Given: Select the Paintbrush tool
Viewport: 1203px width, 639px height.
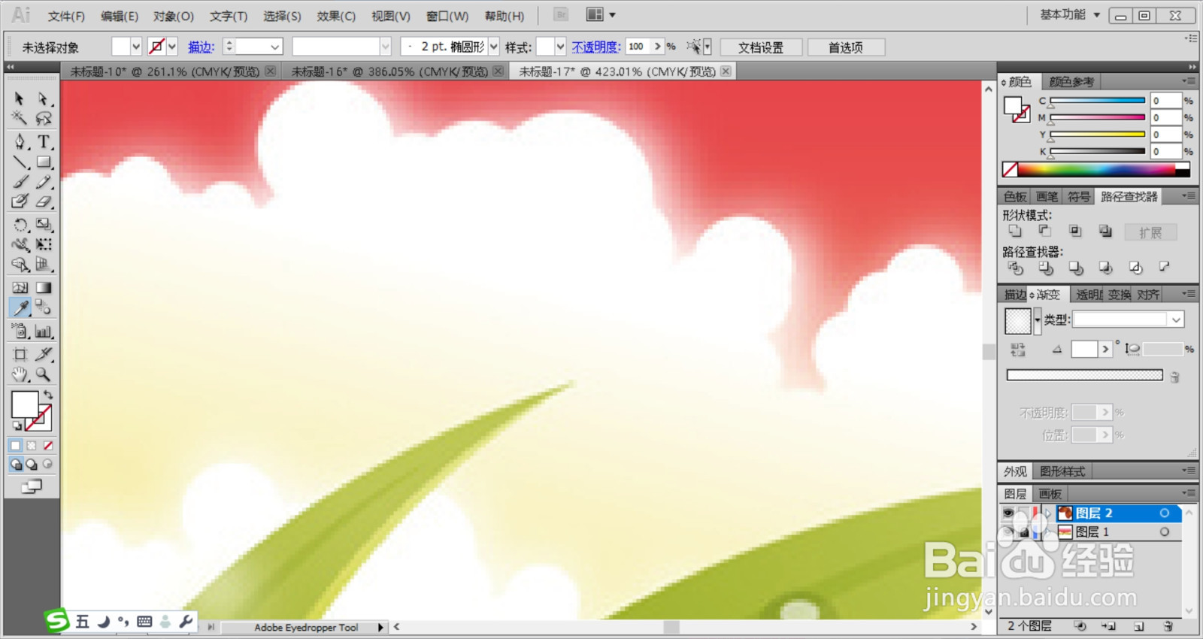Looking at the screenshot, I should tap(20, 182).
